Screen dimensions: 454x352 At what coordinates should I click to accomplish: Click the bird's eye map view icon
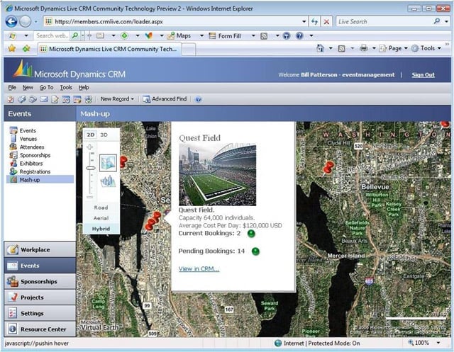click(108, 163)
